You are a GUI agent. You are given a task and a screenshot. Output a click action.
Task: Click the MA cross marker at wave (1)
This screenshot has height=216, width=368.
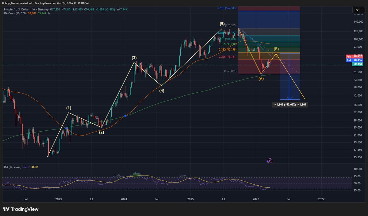pos(66,128)
